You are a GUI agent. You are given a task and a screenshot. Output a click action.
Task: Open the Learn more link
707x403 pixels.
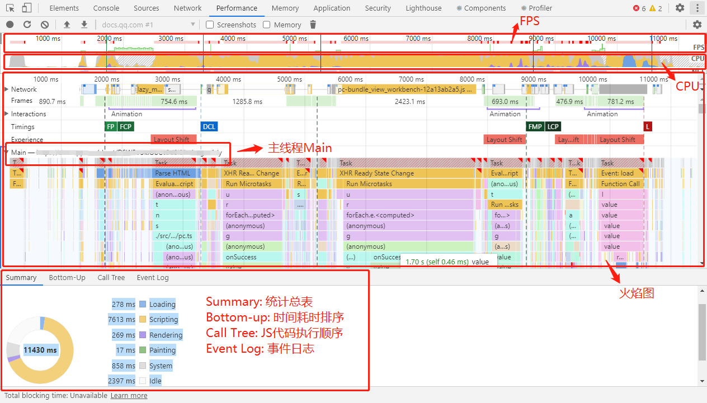129,396
